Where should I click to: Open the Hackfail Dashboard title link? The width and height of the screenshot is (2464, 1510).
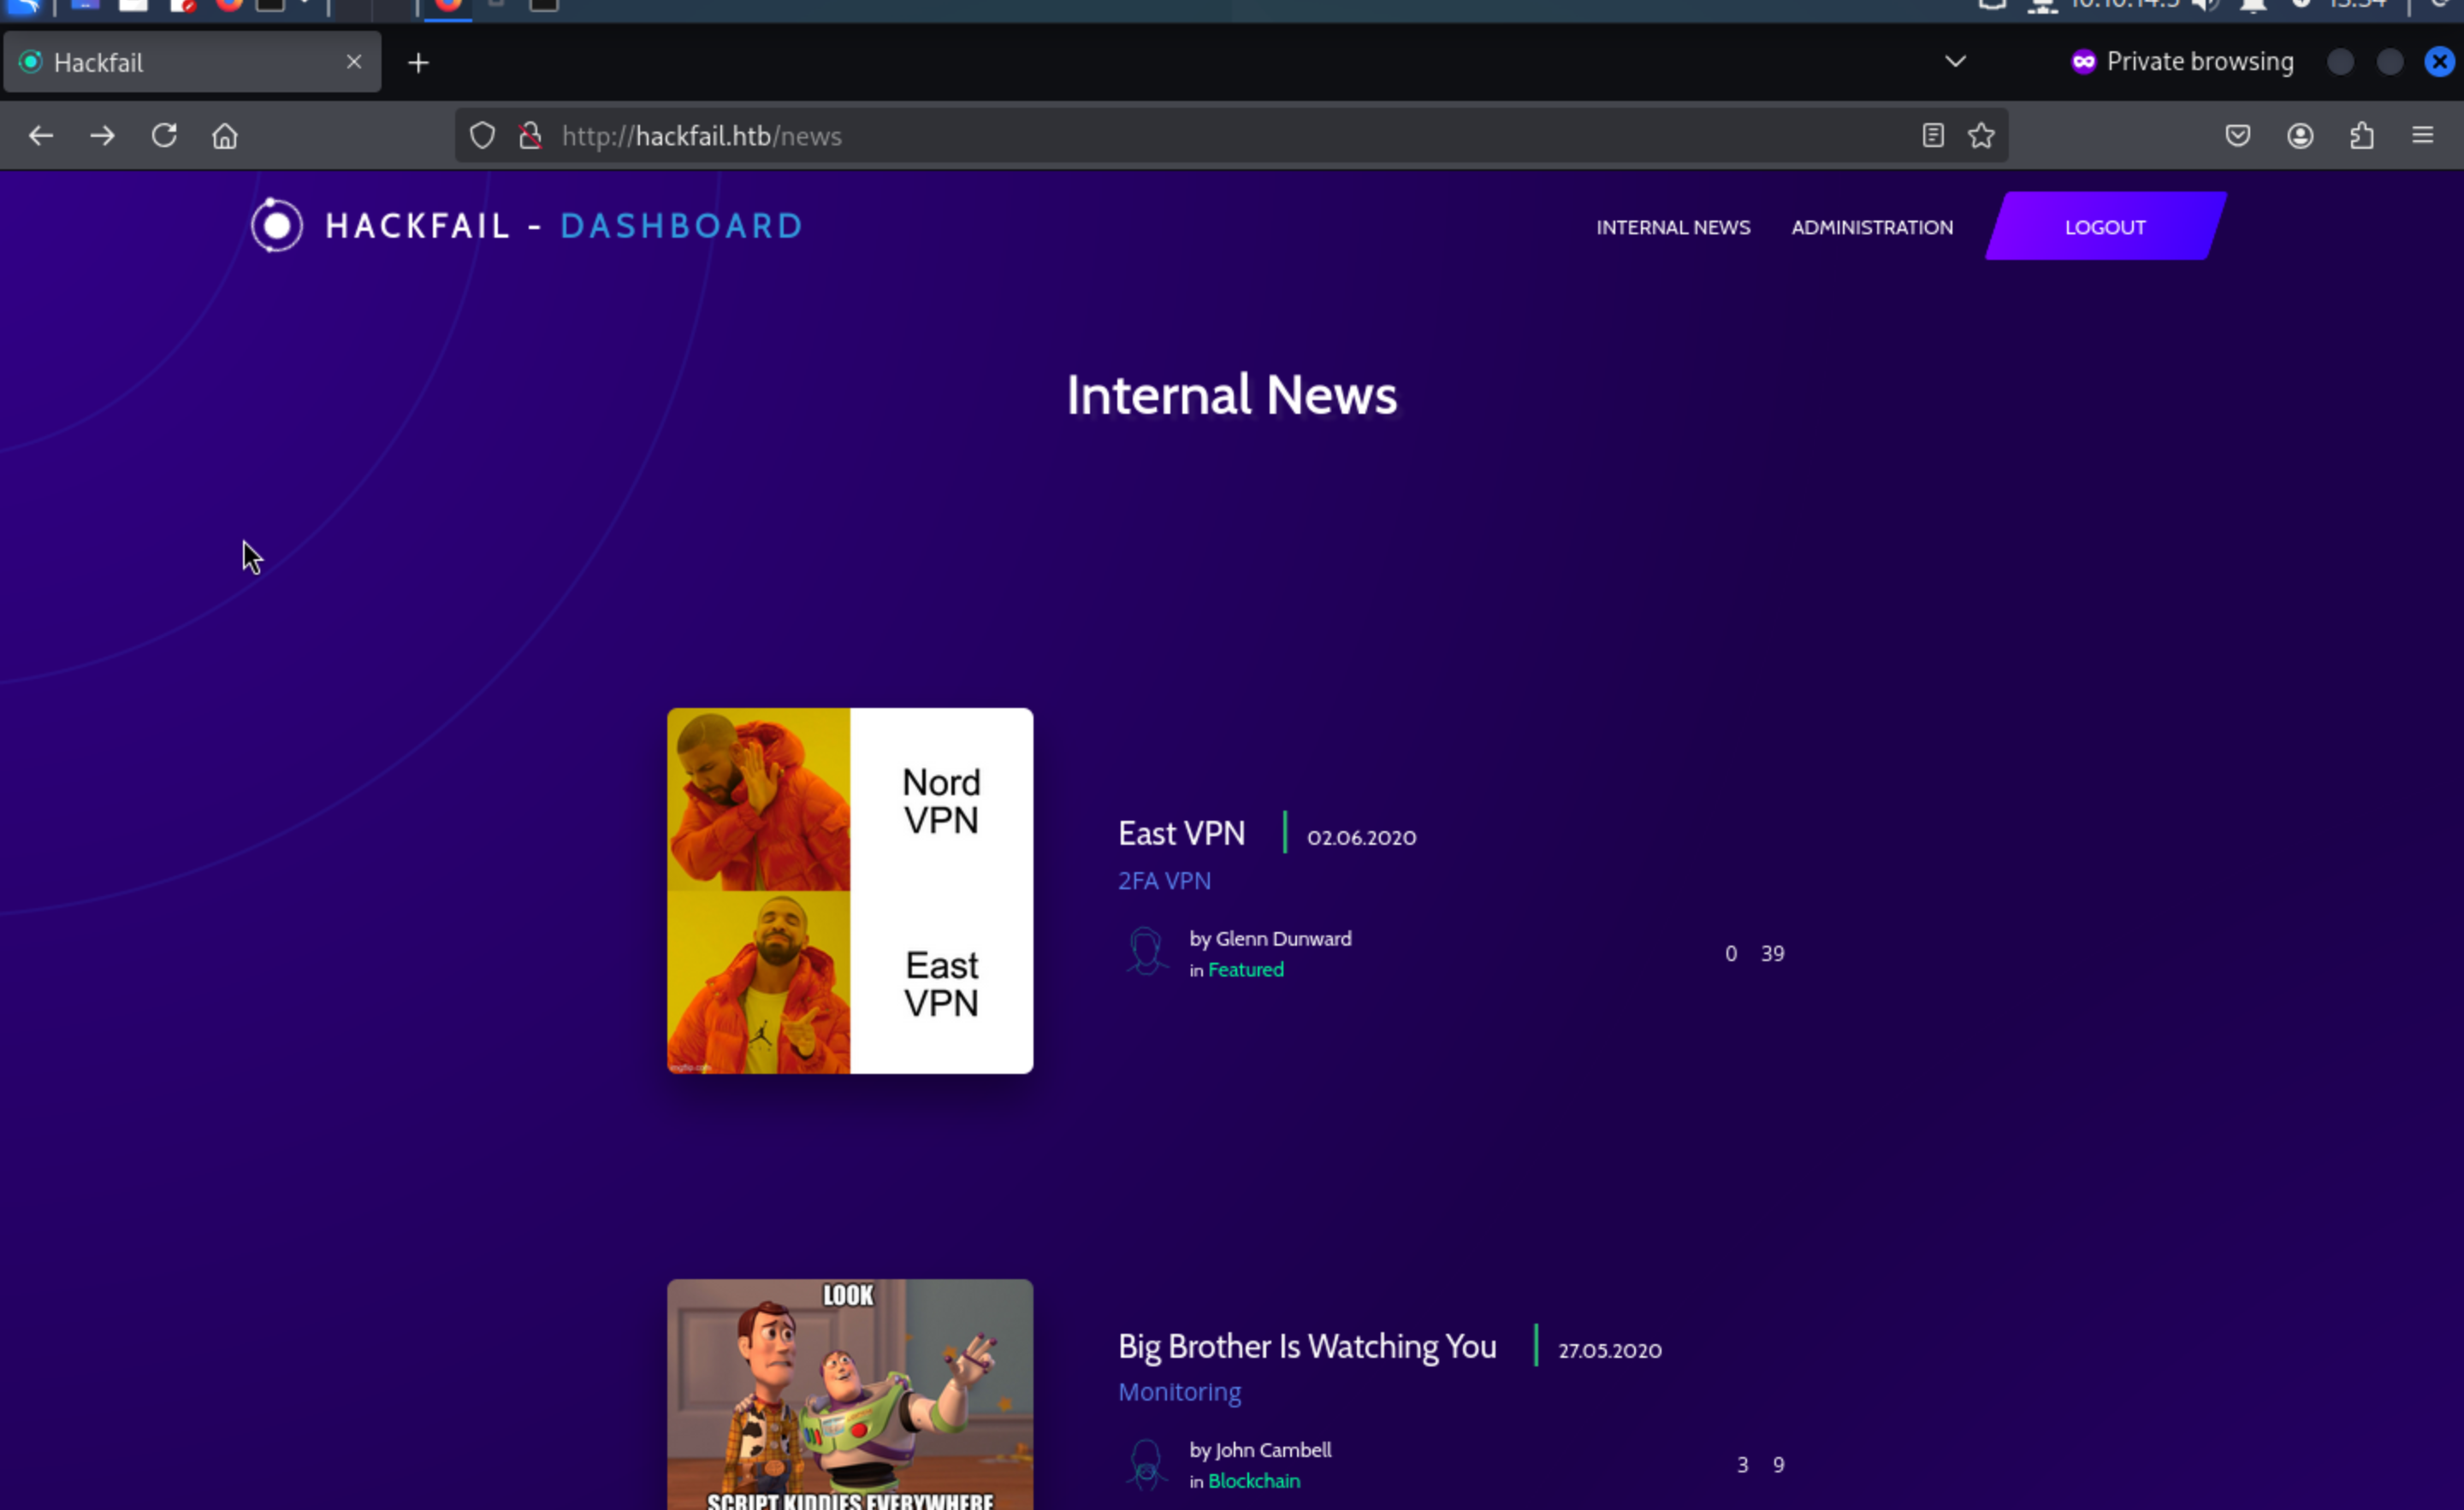564,226
